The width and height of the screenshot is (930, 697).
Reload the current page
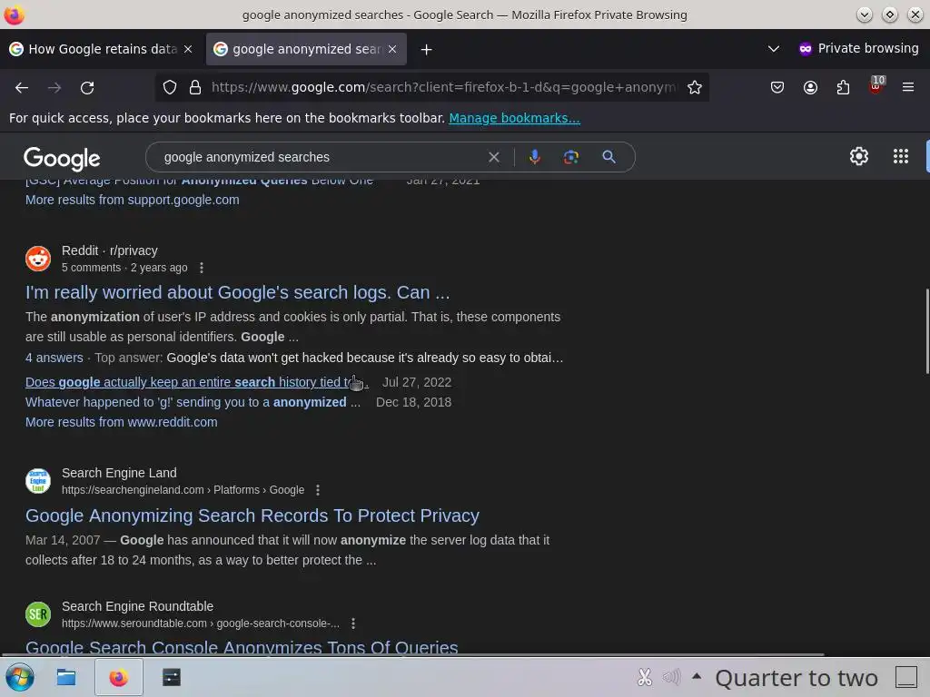pyautogui.click(x=87, y=88)
